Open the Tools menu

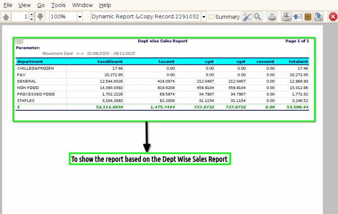point(58,5)
